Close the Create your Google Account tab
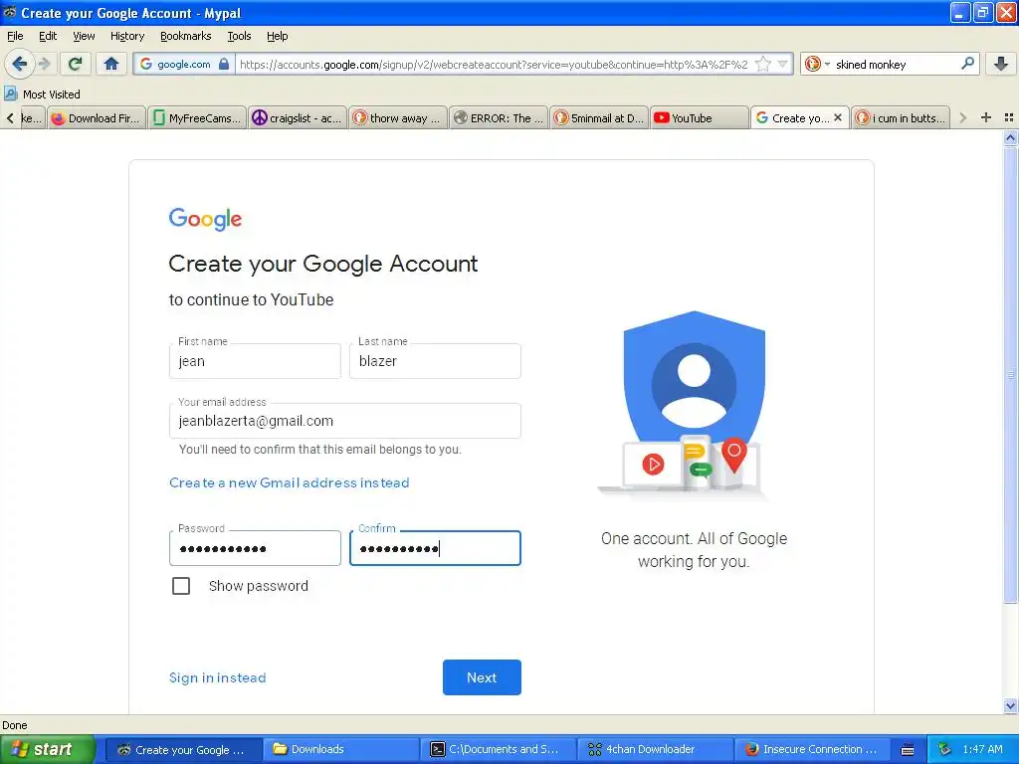 pyautogui.click(x=838, y=117)
